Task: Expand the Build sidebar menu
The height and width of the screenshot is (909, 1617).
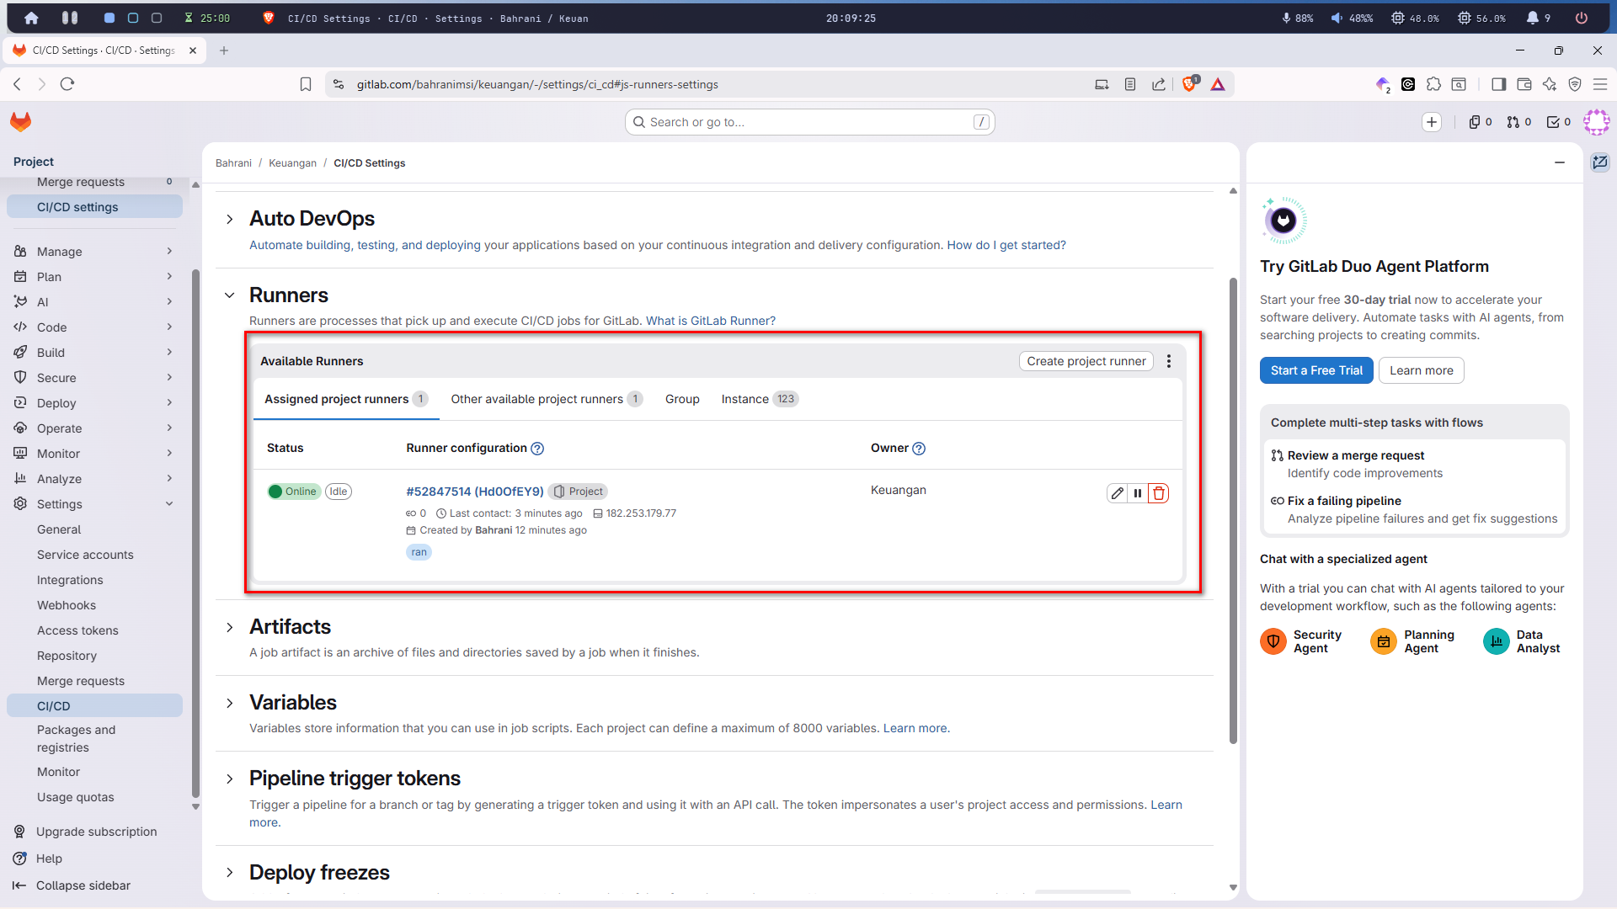Action: 94,353
